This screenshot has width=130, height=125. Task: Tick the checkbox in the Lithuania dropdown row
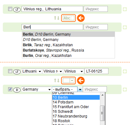click(x=10, y=71)
